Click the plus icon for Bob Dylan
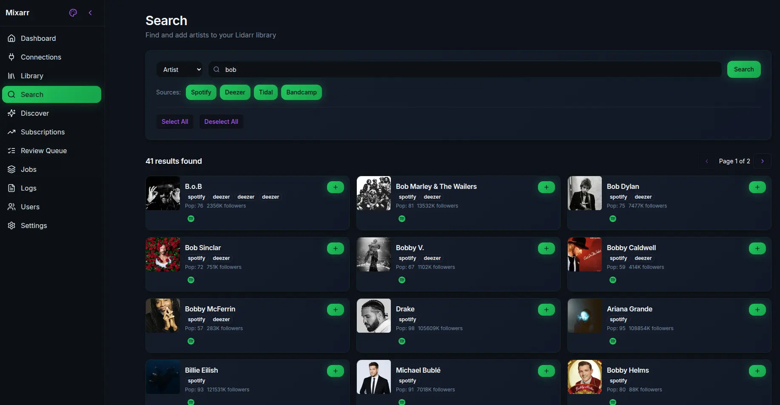The width and height of the screenshot is (780, 405). (757, 187)
